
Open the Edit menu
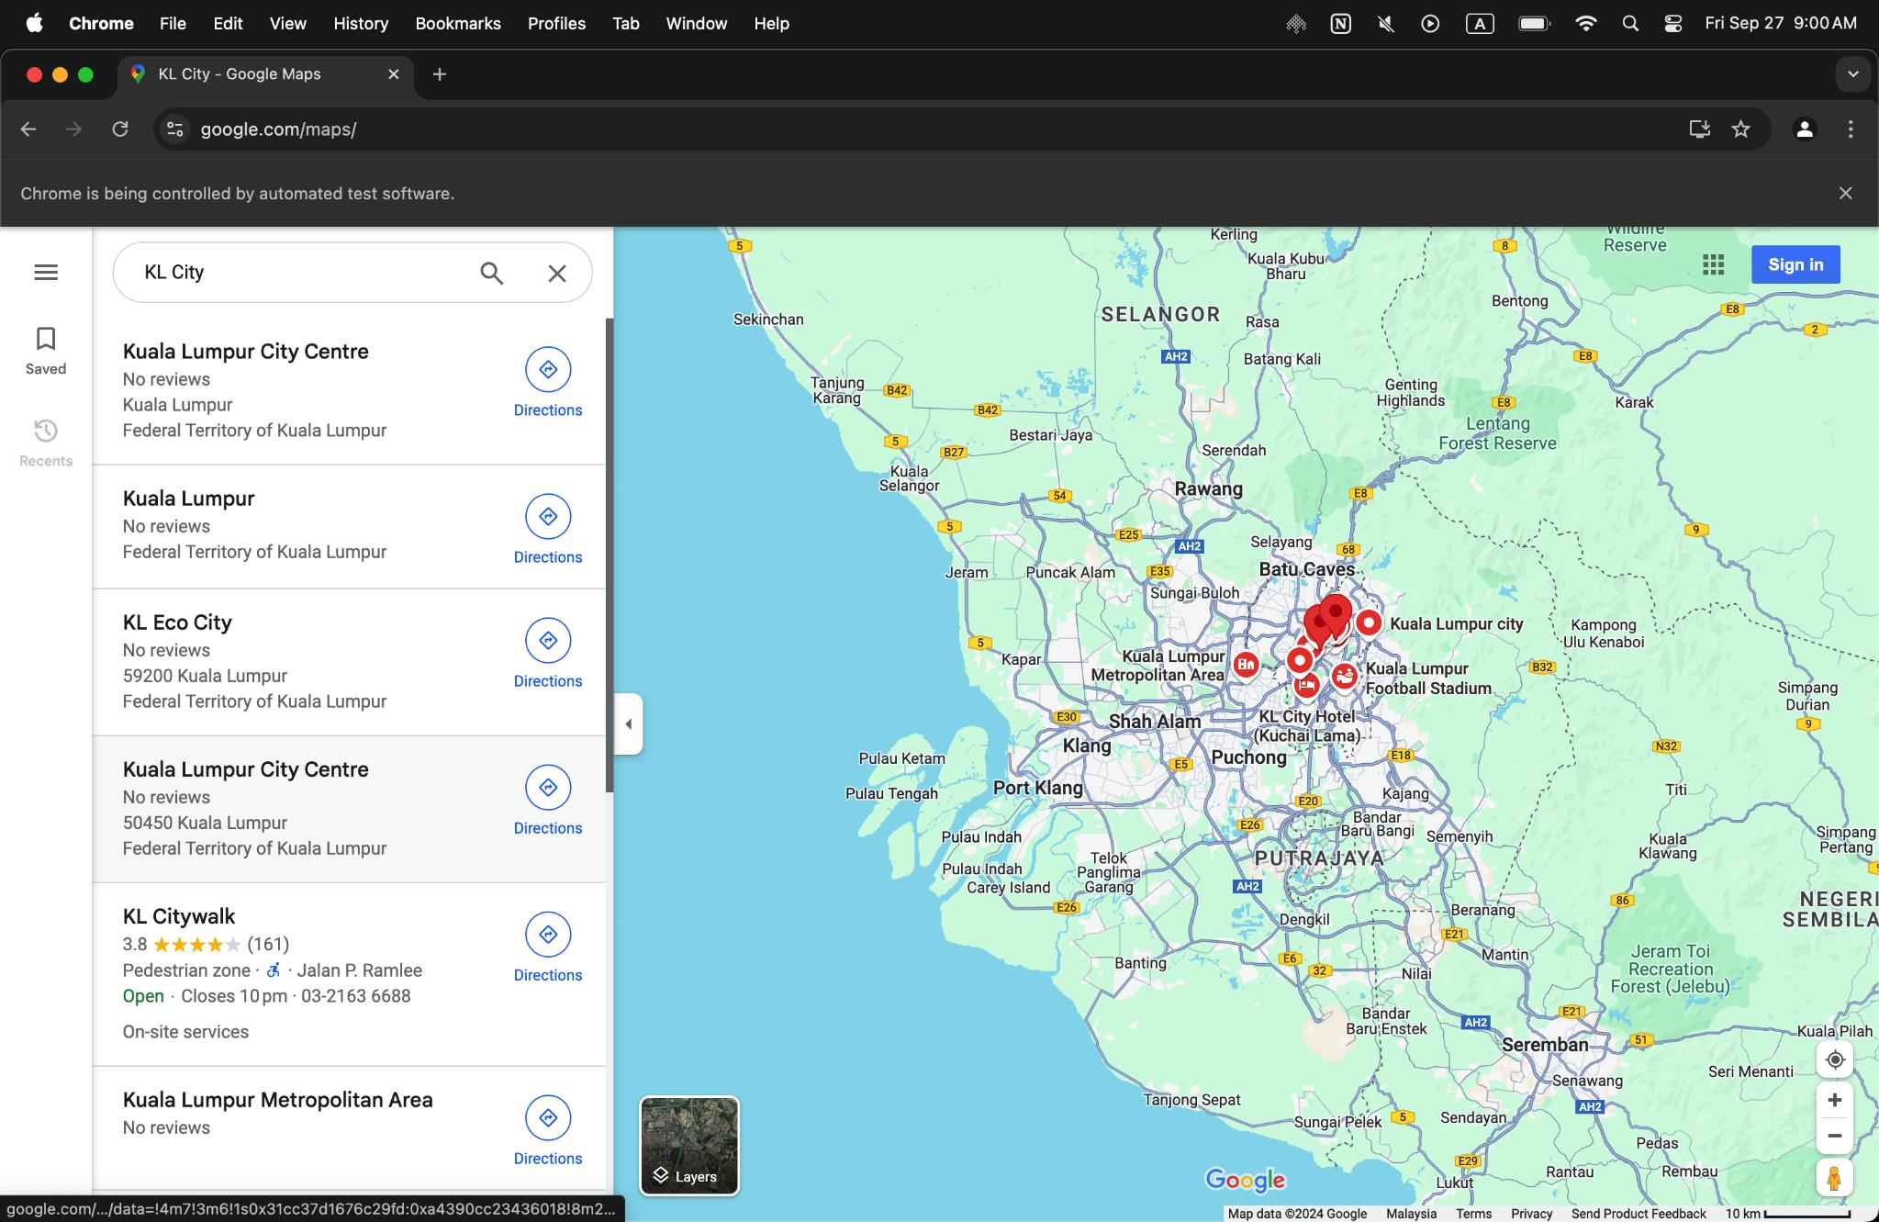point(228,24)
